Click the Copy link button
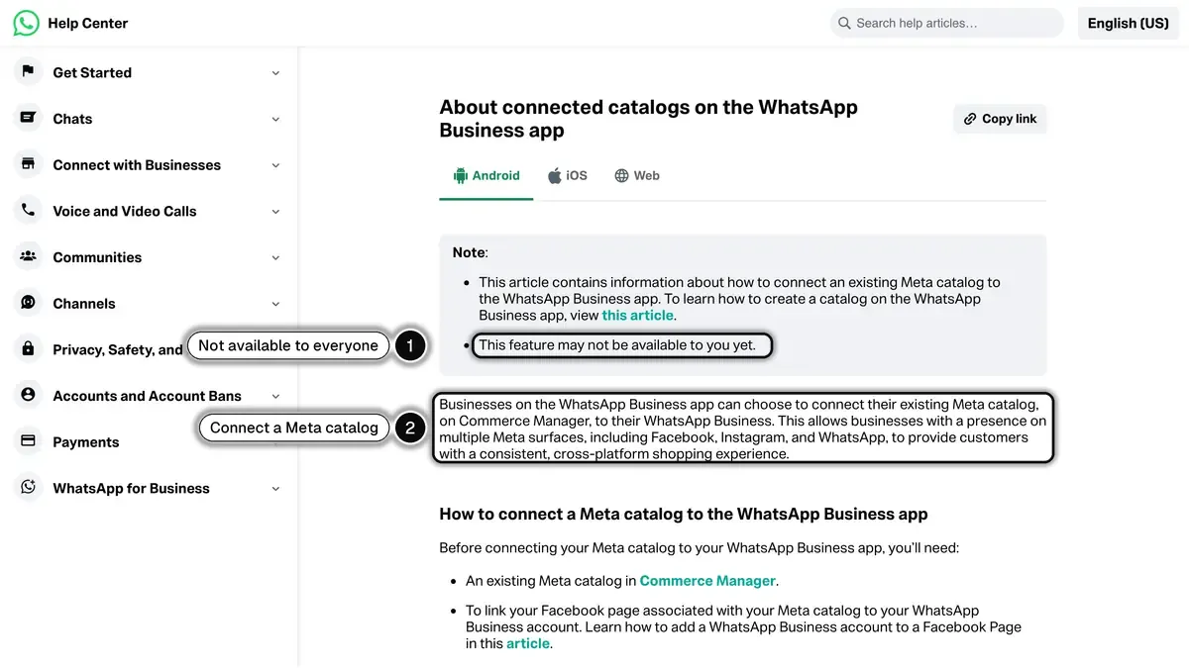 coord(1000,119)
